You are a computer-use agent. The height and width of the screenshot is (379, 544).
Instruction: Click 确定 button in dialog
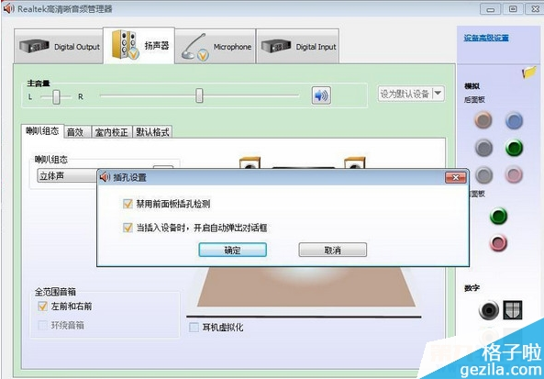[232, 250]
